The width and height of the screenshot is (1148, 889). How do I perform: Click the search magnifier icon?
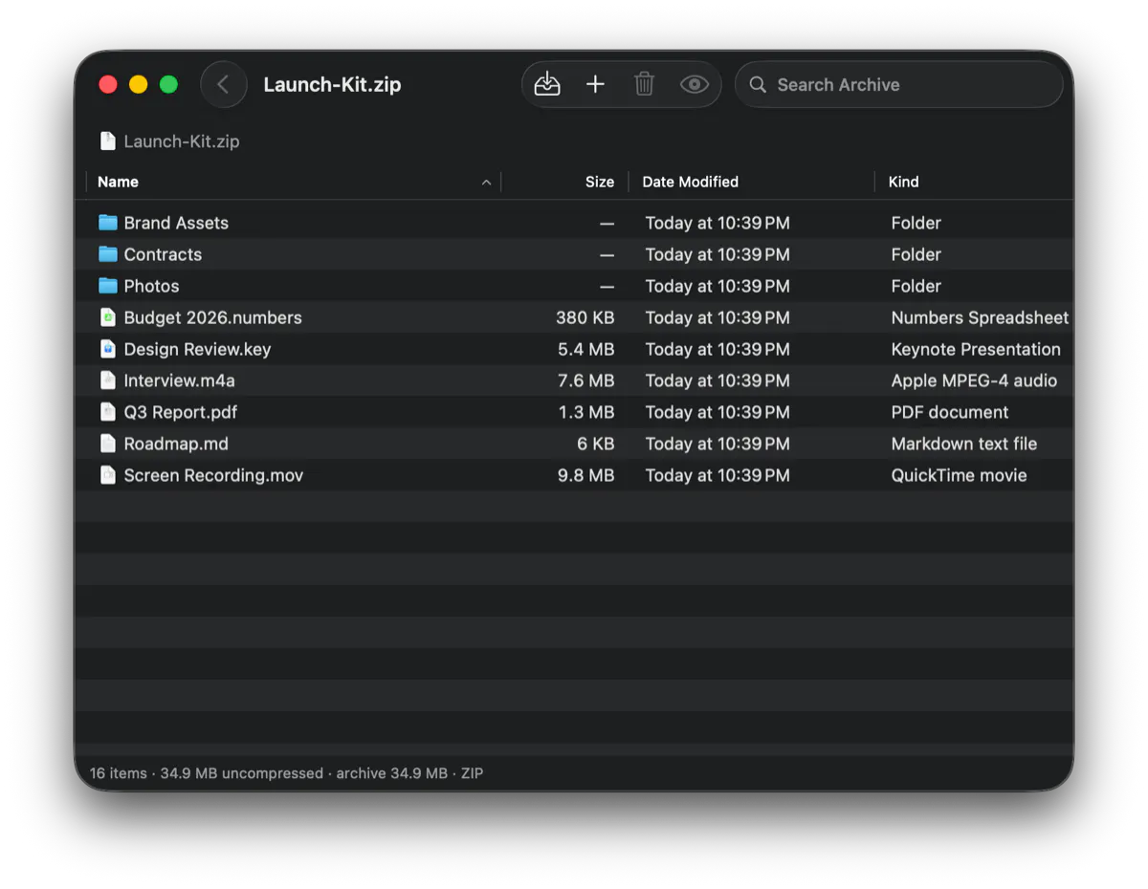[x=758, y=84]
